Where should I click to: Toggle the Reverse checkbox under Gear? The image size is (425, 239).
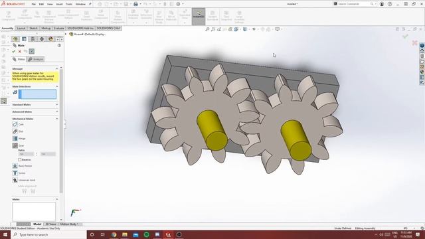pos(20,159)
